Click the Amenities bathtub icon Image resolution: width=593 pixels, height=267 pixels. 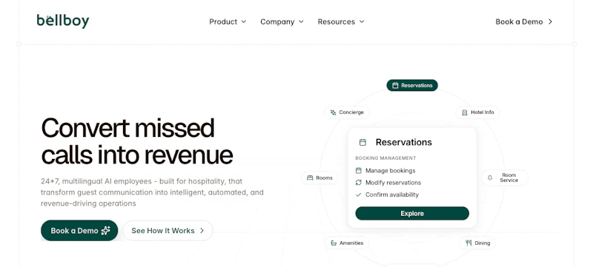pyautogui.click(x=334, y=243)
